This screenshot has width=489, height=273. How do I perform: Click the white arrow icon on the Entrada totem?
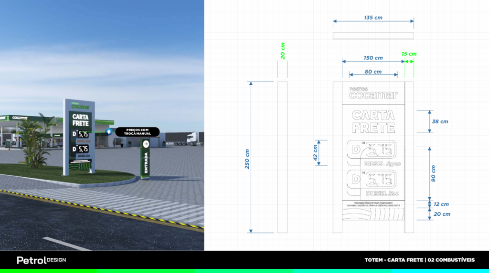click(x=146, y=144)
